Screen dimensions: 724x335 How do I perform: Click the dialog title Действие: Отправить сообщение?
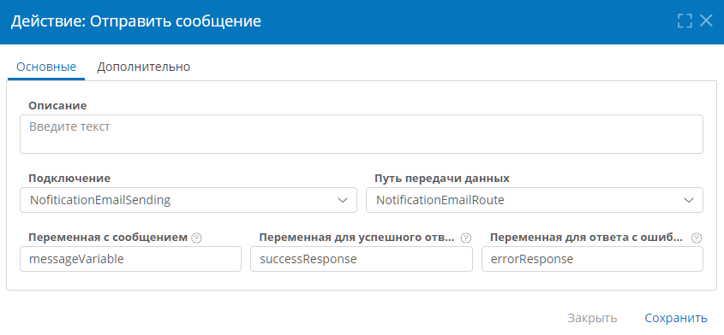tap(136, 21)
